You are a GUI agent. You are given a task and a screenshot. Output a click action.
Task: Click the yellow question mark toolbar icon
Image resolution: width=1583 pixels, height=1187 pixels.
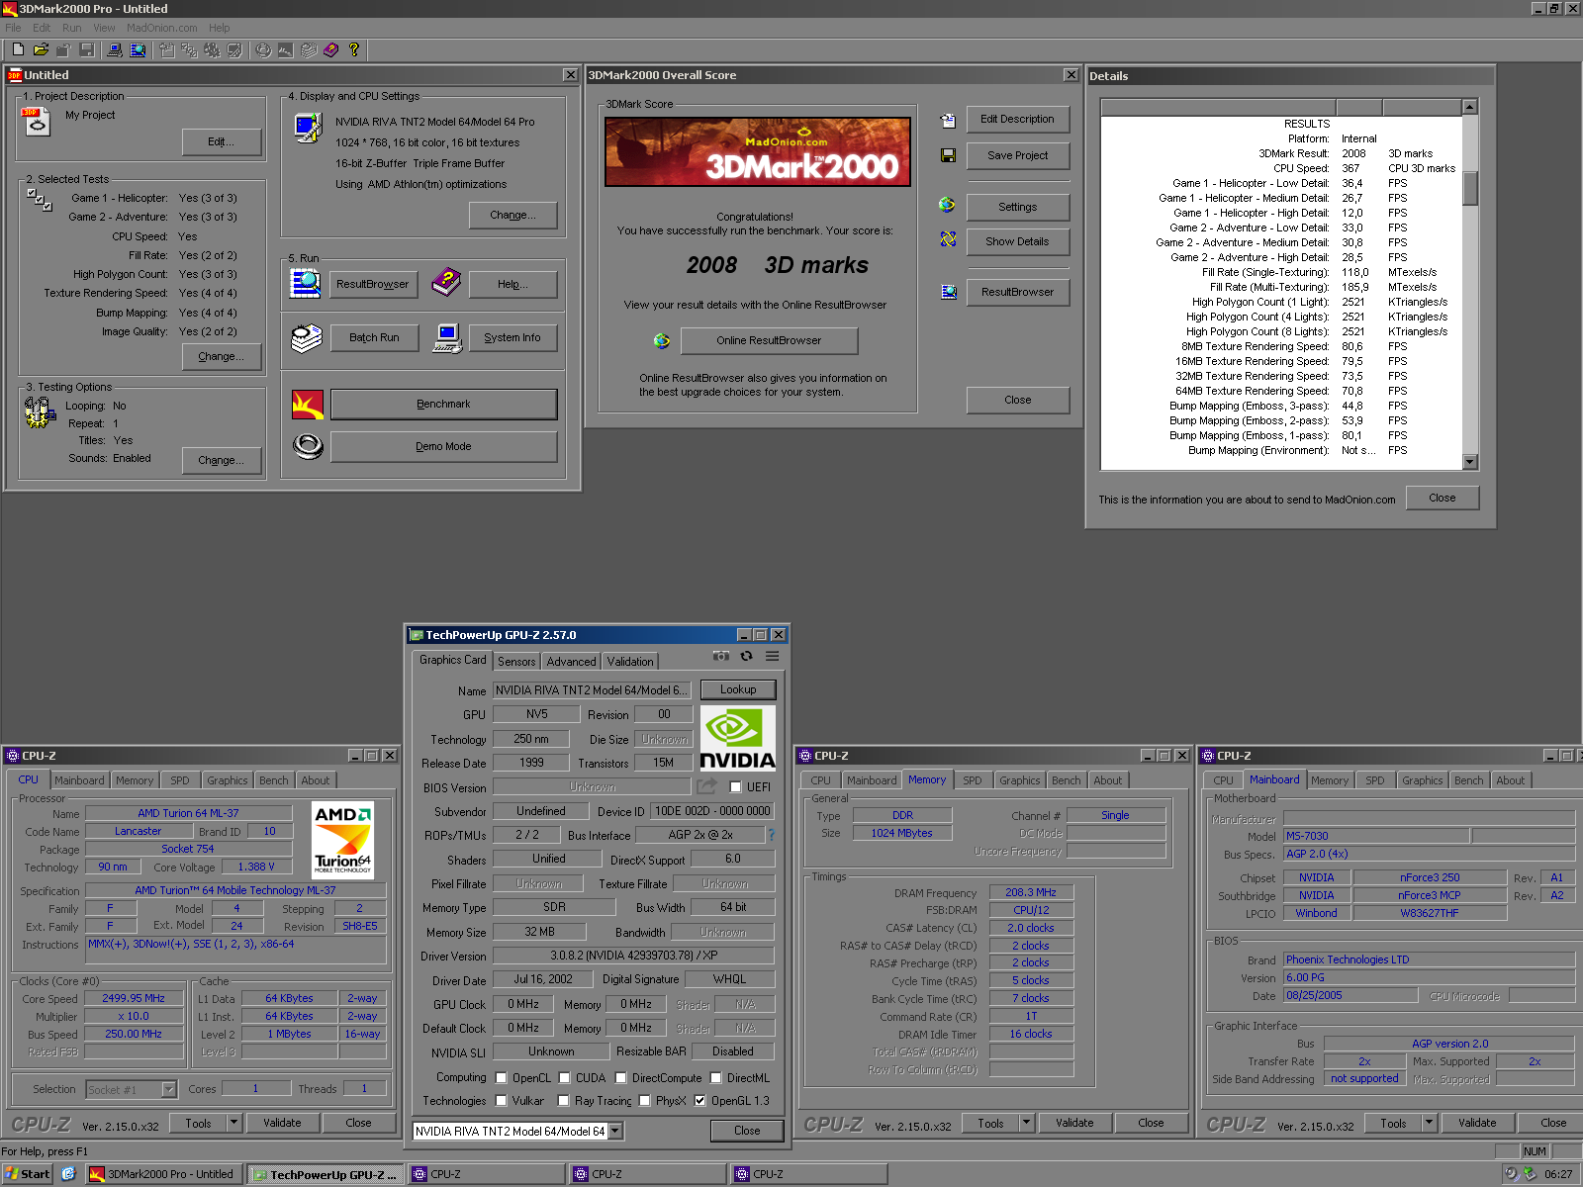(x=353, y=49)
